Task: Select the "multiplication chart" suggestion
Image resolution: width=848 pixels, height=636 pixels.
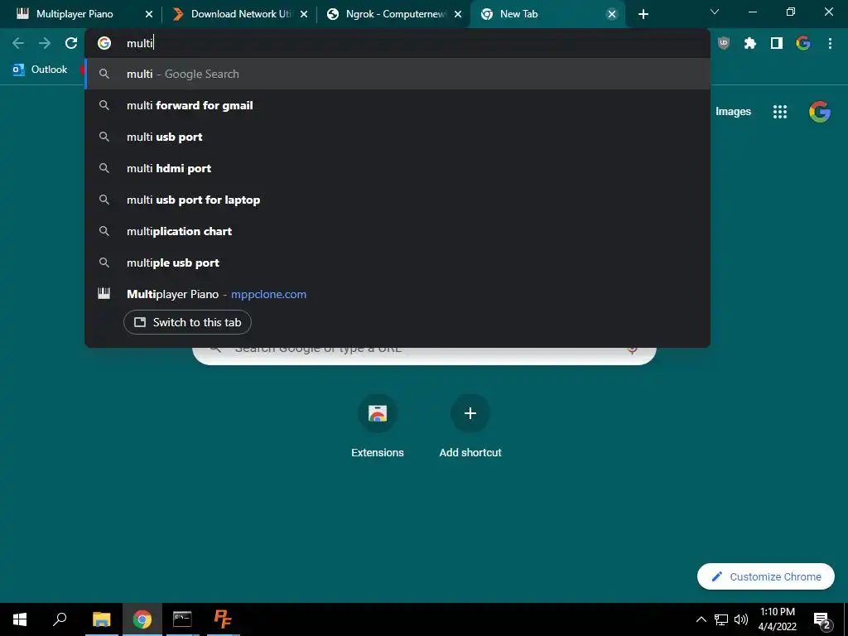Action: pyautogui.click(x=397, y=232)
